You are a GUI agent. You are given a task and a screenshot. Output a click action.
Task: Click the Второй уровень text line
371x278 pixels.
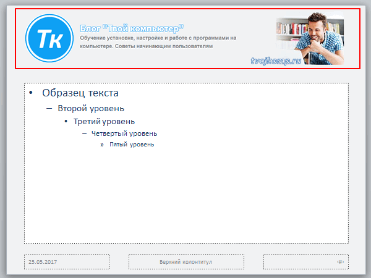click(x=91, y=109)
